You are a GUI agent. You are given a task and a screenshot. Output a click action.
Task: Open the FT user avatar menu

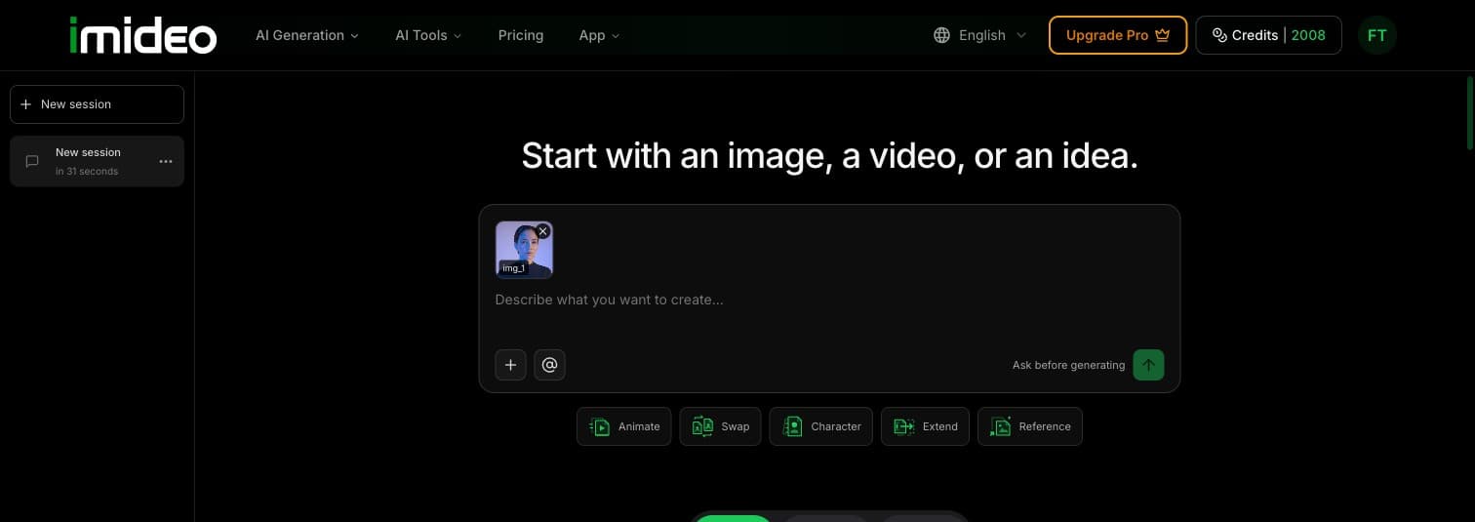tap(1376, 35)
